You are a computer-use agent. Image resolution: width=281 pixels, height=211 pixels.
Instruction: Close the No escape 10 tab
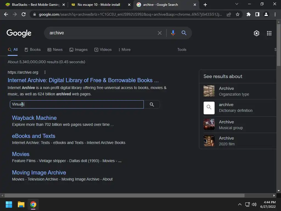(129, 5)
